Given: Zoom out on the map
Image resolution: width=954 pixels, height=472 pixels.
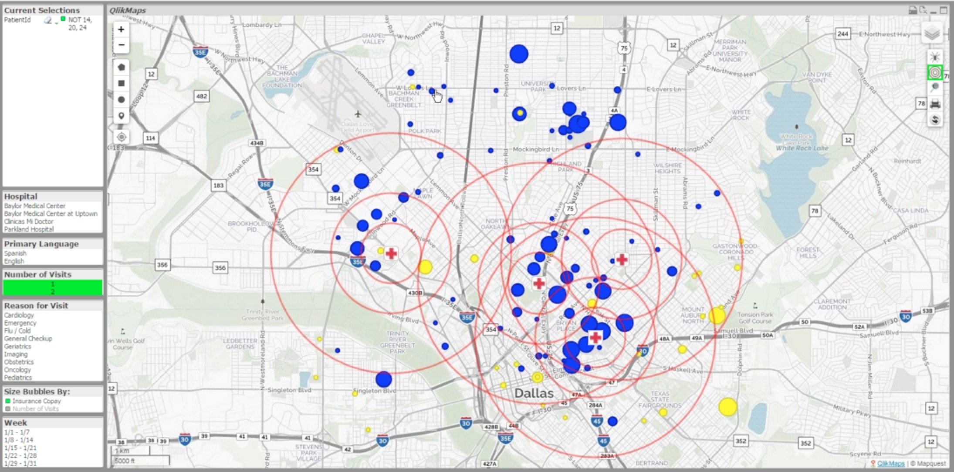Looking at the screenshot, I should click(x=122, y=45).
